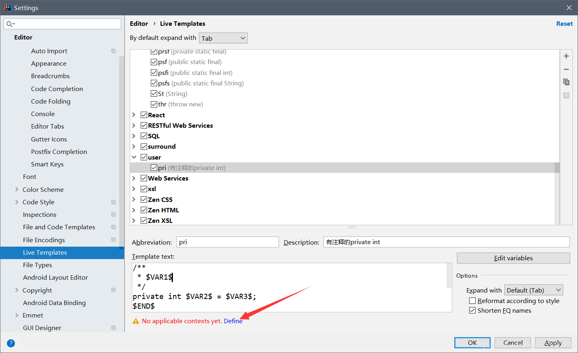Screen dimensions: 578x353
Task: Click the Description input field
Action: click(446, 242)
